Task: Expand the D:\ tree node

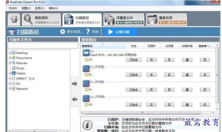Action: coord(10,84)
